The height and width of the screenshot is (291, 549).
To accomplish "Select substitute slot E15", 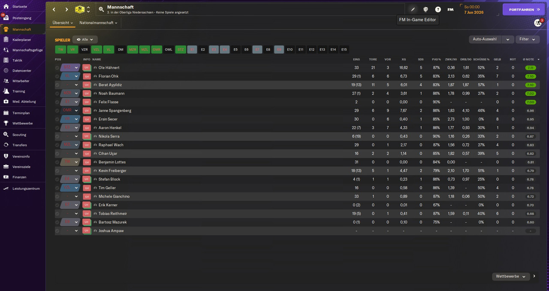I will (344, 49).
